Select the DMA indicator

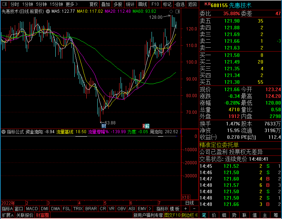55,209
